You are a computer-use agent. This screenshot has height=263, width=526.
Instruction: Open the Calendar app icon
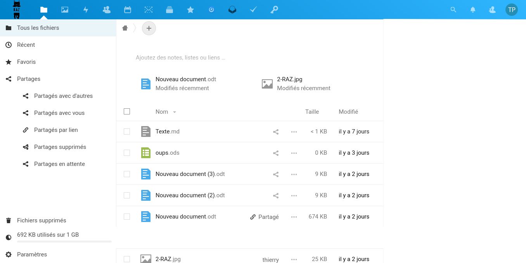128,10
